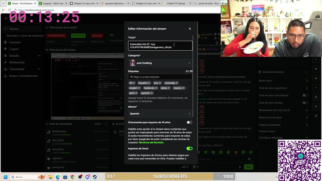Remove the perú tag
Screen dimensions: 322x181
click(x=136, y=93)
